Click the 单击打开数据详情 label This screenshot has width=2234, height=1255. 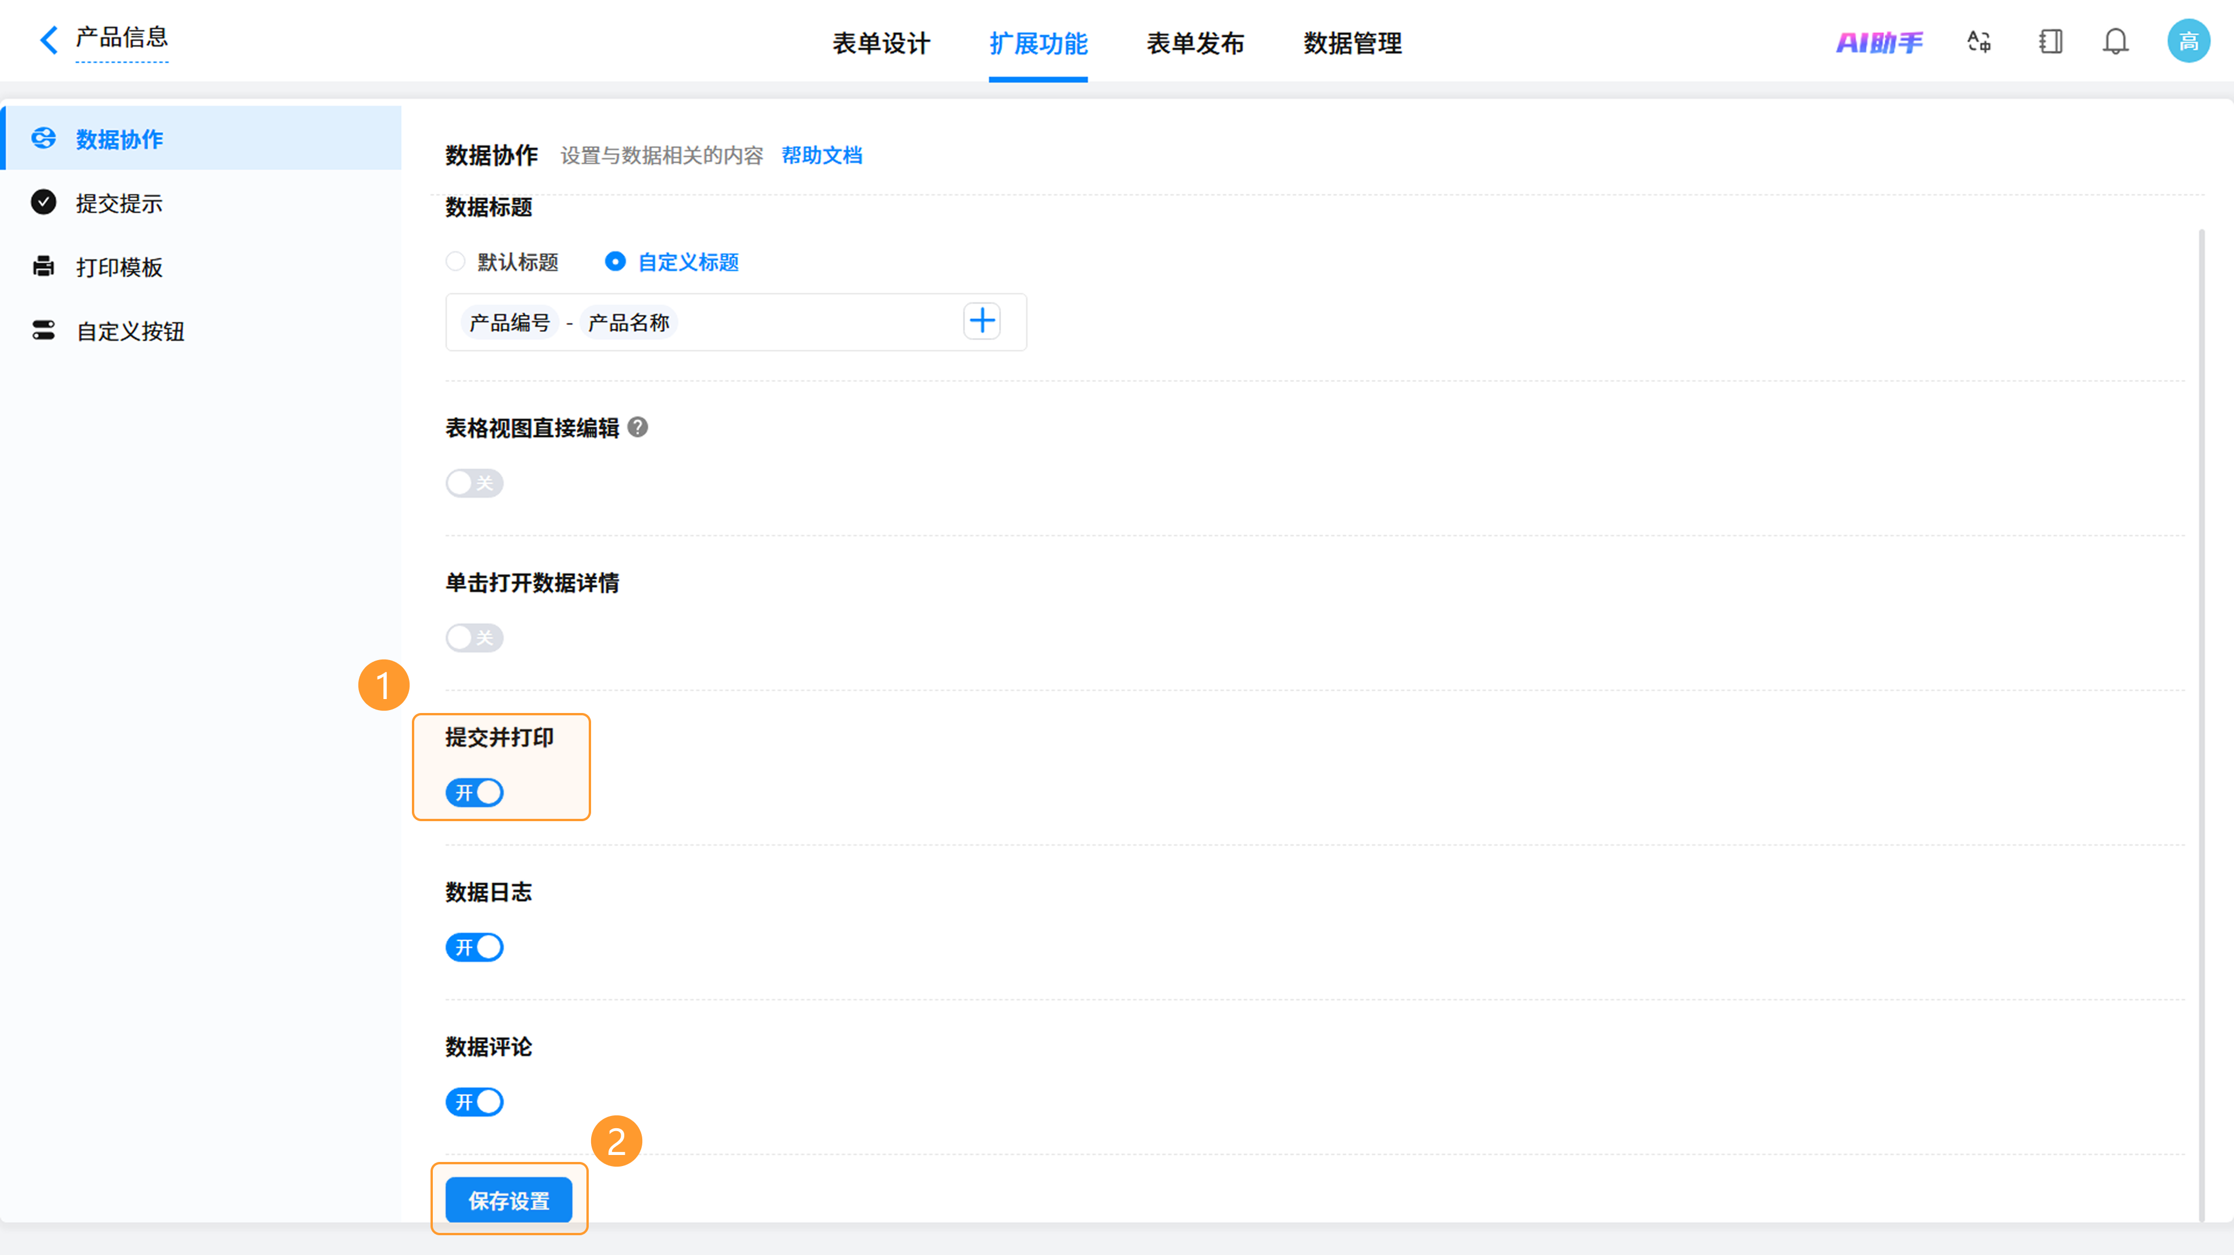[x=532, y=583]
